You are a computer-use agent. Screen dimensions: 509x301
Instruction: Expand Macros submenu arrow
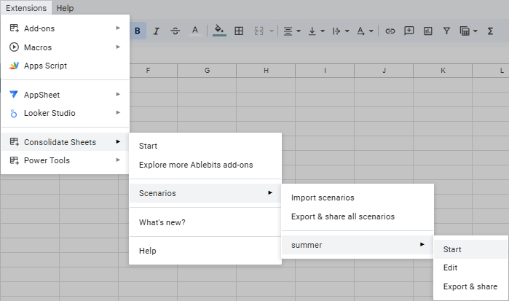[x=118, y=47]
